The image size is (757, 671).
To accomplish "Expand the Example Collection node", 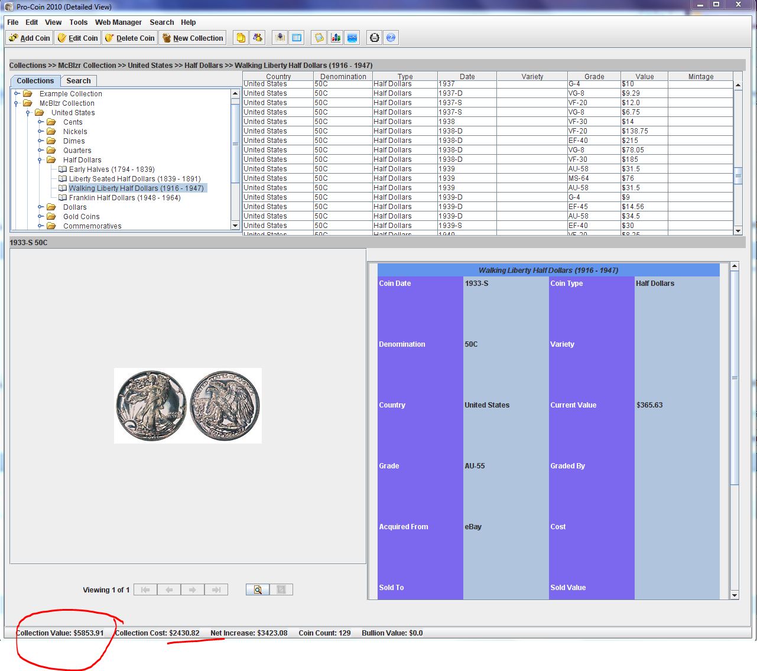I will [17, 94].
